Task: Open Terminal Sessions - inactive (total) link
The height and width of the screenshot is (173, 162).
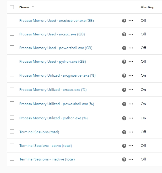Action: pyautogui.click(x=47, y=159)
